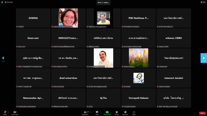Open the View layout menu
Screen dimensions: 207x116
203,2
